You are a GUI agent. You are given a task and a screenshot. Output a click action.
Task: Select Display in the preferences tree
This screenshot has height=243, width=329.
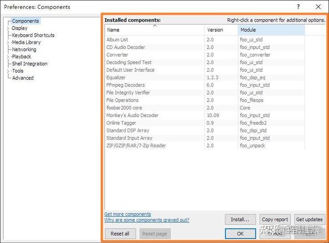pos(20,28)
